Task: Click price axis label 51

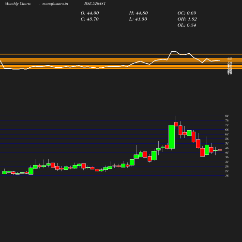Action: 227,143
